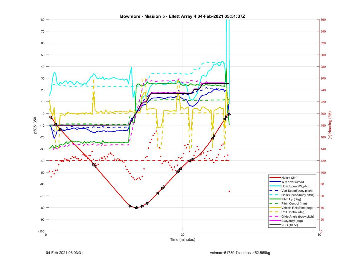The width and height of the screenshot is (353, 260).
Task: Click the left axis tick label "-100"
Action: pos(41,231)
